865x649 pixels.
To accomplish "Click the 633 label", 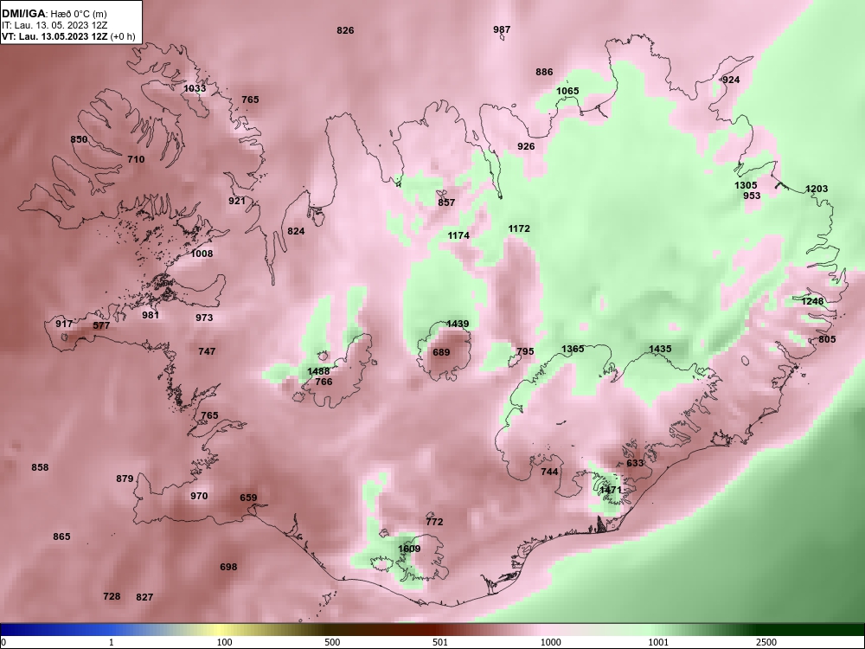I will (x=635, y=463).
